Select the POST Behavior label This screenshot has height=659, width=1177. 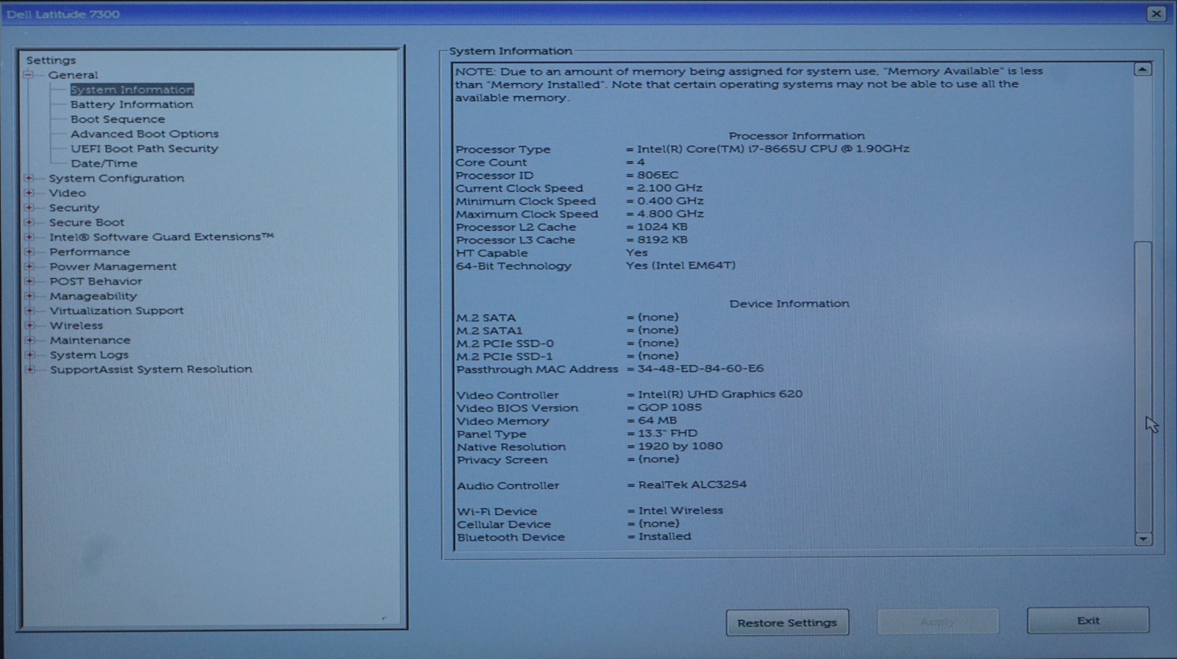tap(96, 281)
